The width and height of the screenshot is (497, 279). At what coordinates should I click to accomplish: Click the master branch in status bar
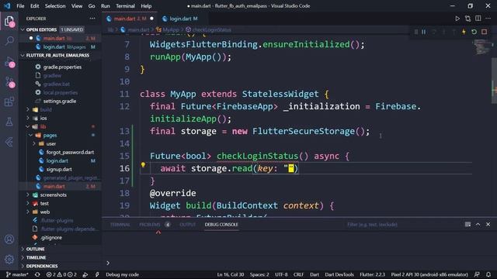(x=18, y=274)
